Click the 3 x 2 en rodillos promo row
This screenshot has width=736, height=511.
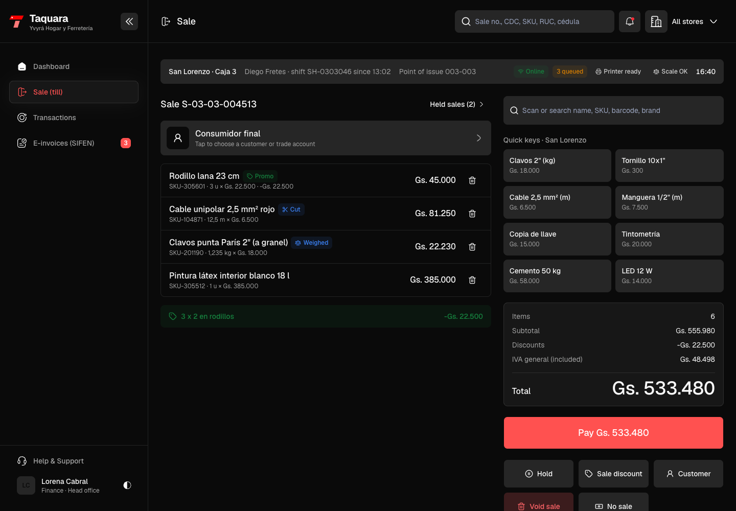pos(326,316)
